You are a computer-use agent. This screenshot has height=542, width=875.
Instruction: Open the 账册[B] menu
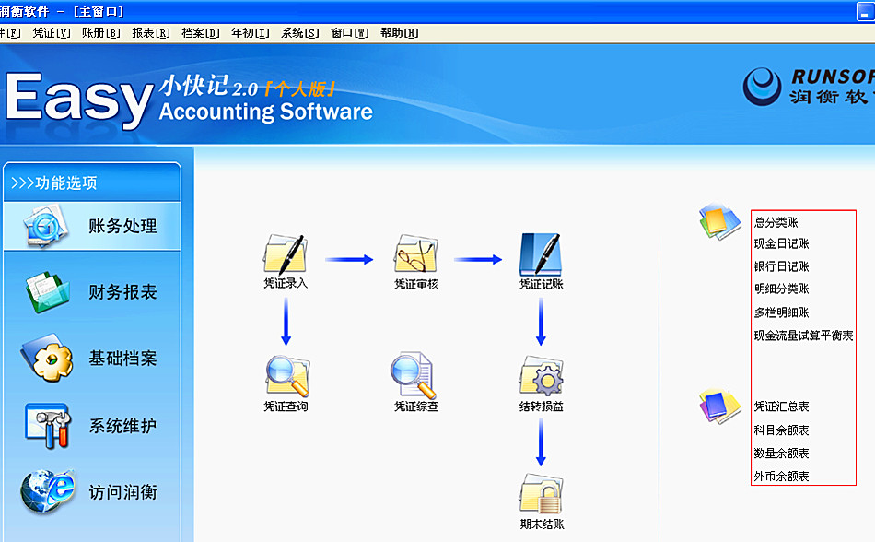[x=101, y=33]
